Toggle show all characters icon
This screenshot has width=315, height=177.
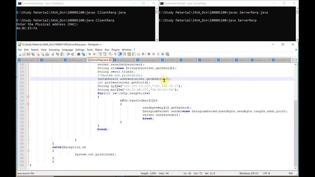coord(115,54)
